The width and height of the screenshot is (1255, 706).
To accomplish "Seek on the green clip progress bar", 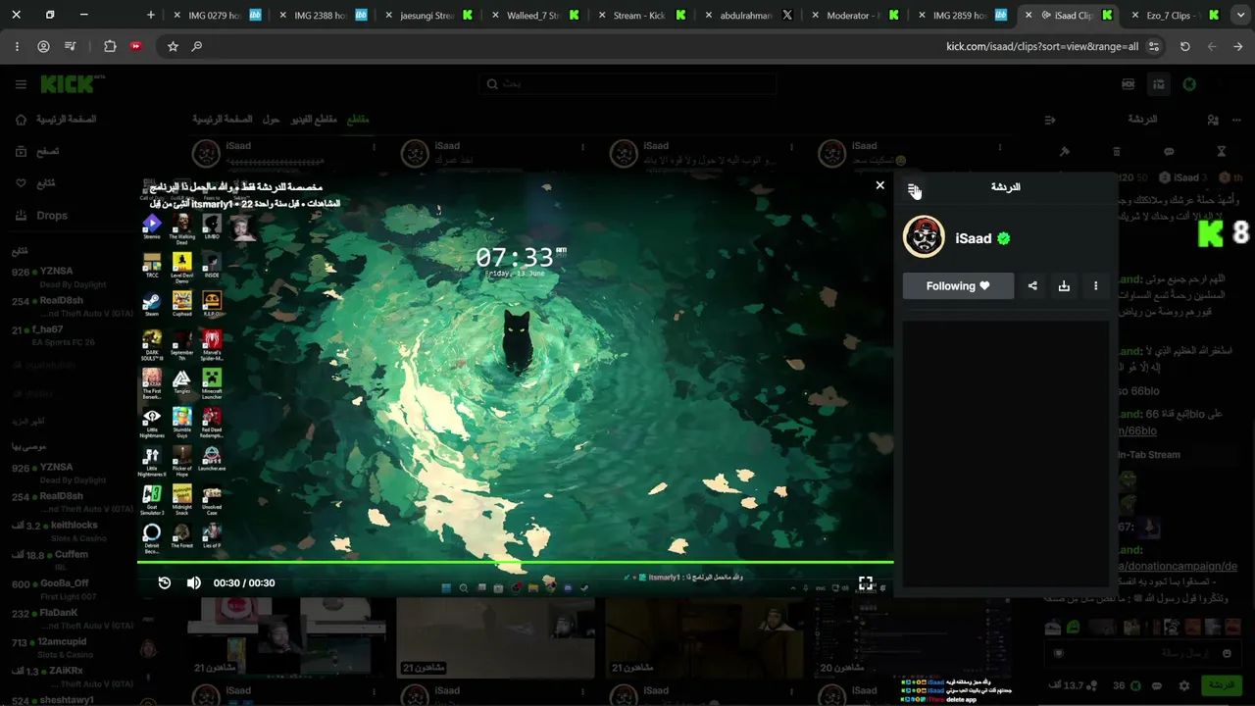I will (516, 563).
